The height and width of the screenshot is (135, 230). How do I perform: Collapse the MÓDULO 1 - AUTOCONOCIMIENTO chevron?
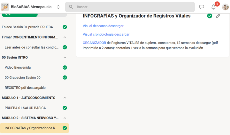tap(65, 98)
